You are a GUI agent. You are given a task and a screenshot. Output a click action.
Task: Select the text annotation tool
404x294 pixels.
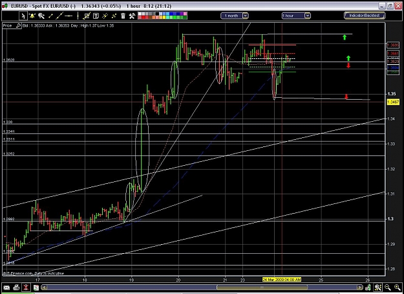[x=96, y=16]
